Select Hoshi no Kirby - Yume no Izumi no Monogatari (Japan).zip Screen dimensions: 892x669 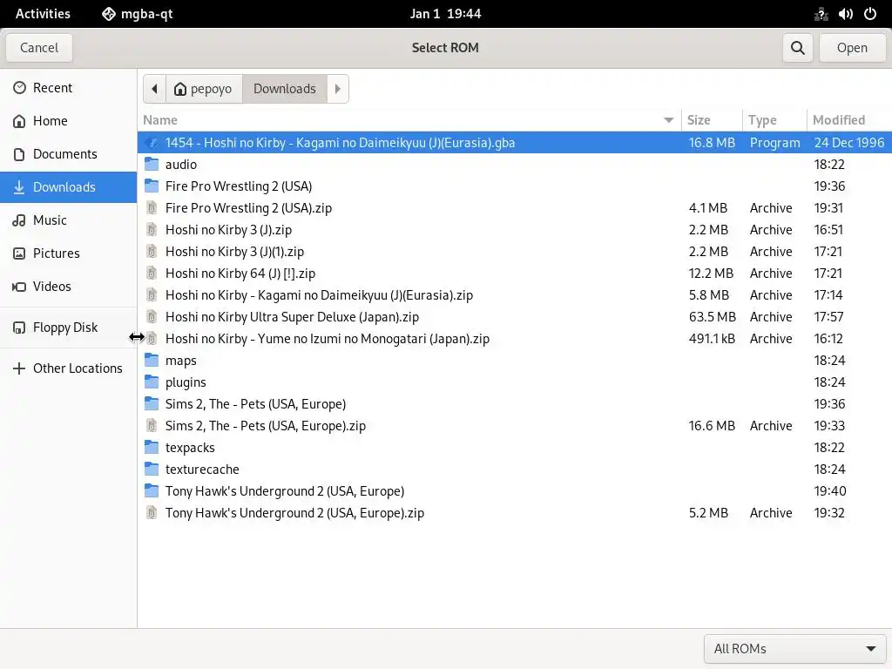pos(514,339)
